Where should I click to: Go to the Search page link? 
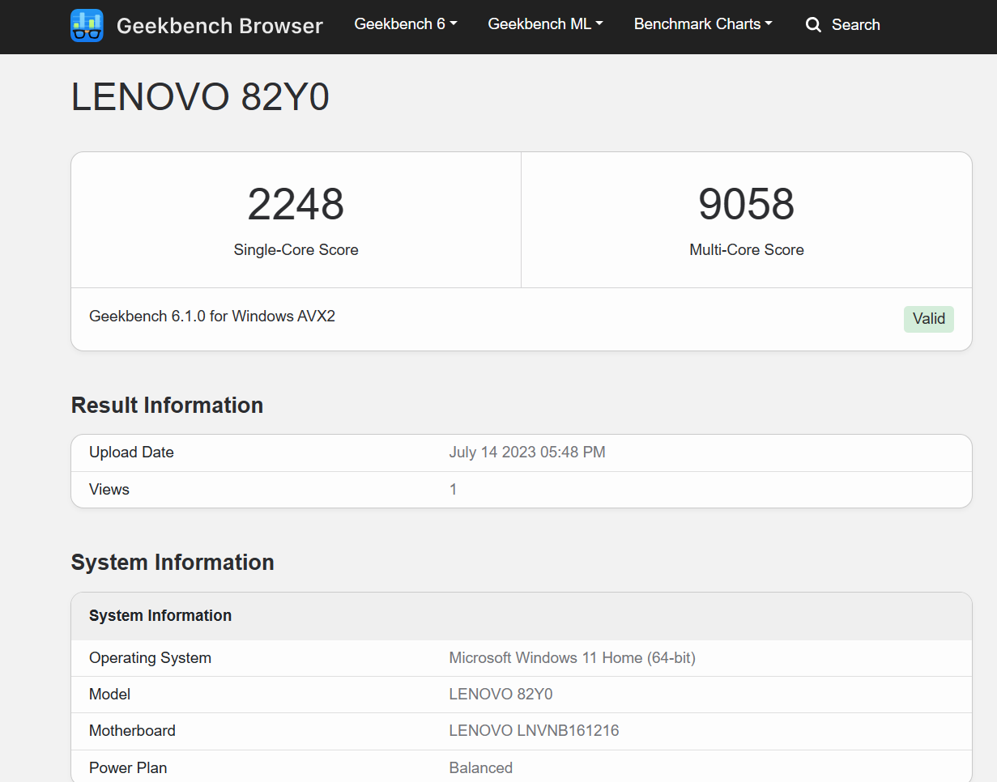click(x=854, y=25)
